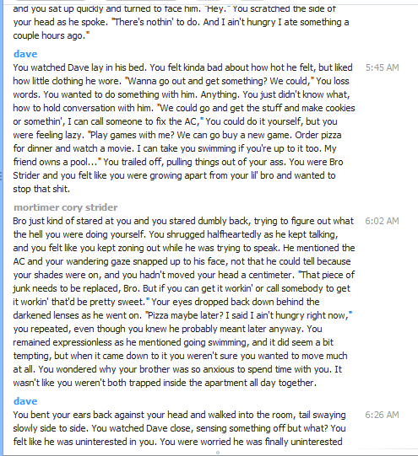The width and height of the screenshot is (418, 456).
Task: Click message line starting 'You watched Dave lay'
Action: [x=182, y=67]
